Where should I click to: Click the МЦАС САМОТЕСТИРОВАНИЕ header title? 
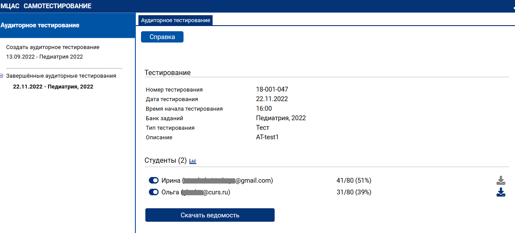click(46, 6)
